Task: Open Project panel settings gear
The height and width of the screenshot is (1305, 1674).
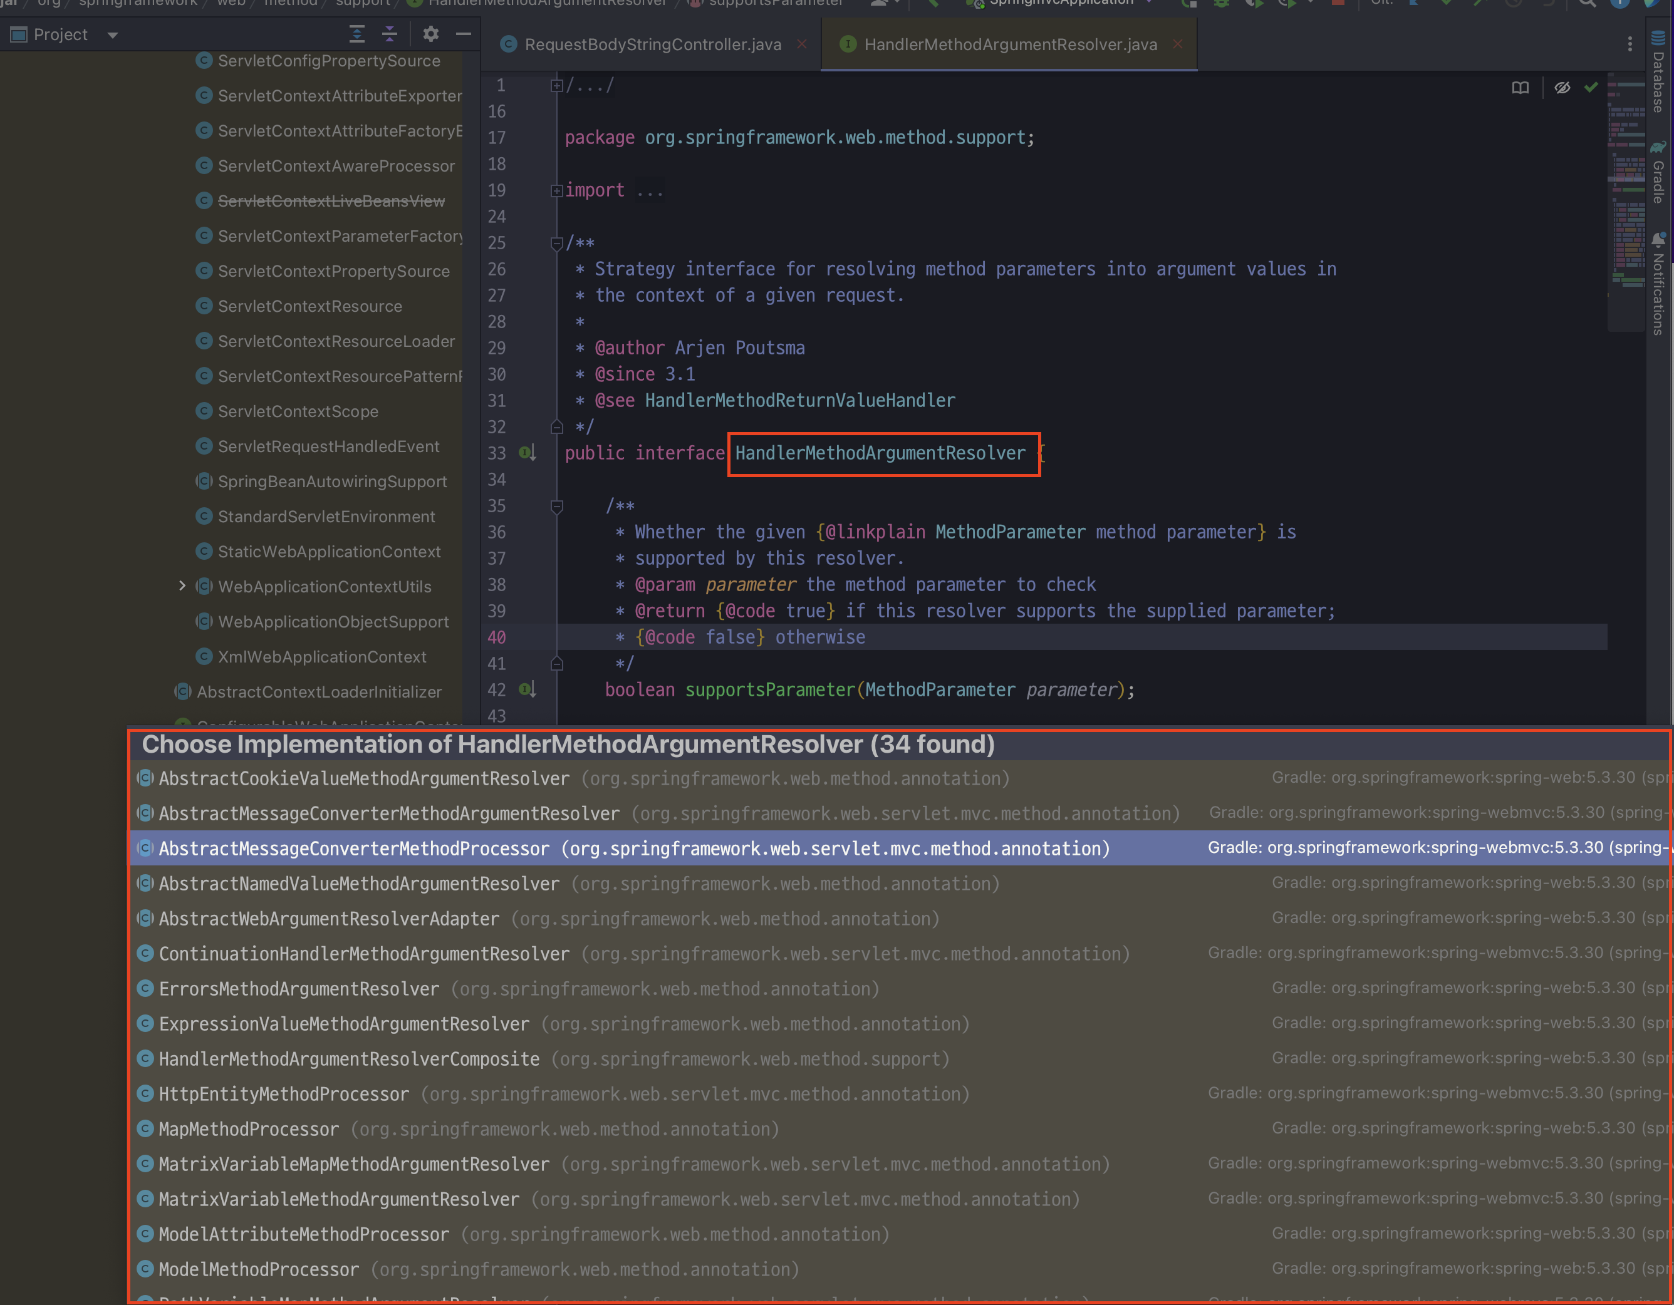Action: point(431,34)
